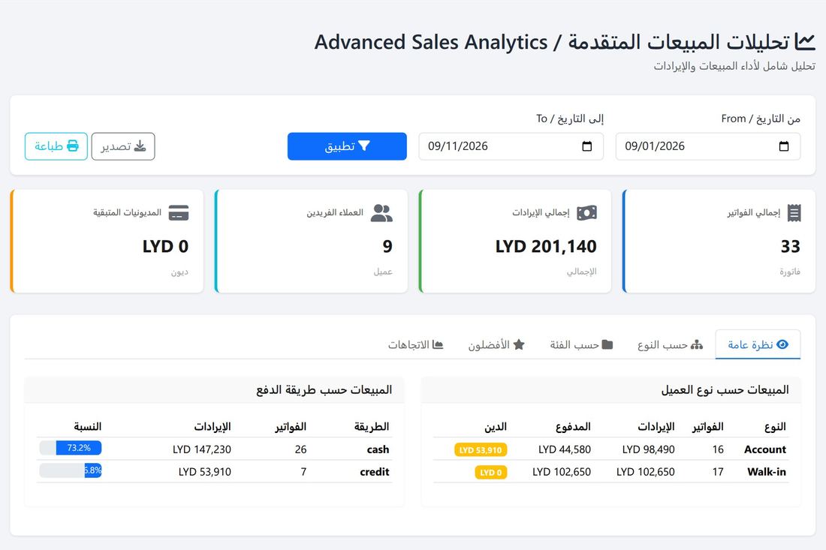Click the المدفوع column header

coord(573,426)
